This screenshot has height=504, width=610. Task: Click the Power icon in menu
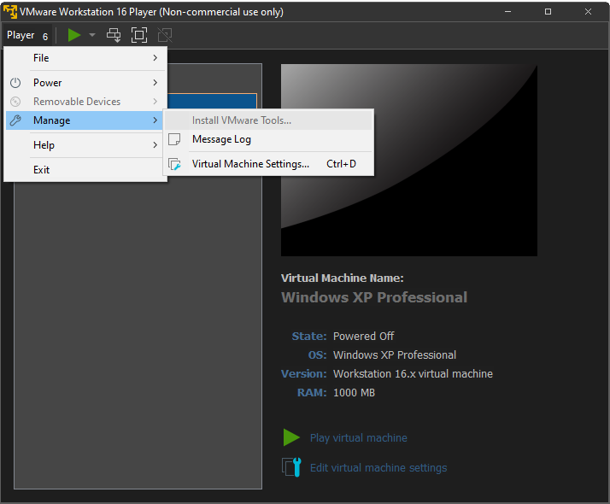(15, 83)
